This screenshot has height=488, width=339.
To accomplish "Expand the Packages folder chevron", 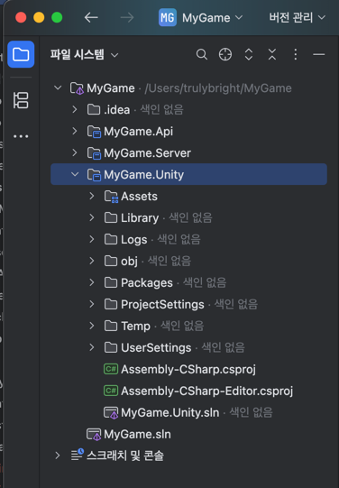I will point(92,282).
